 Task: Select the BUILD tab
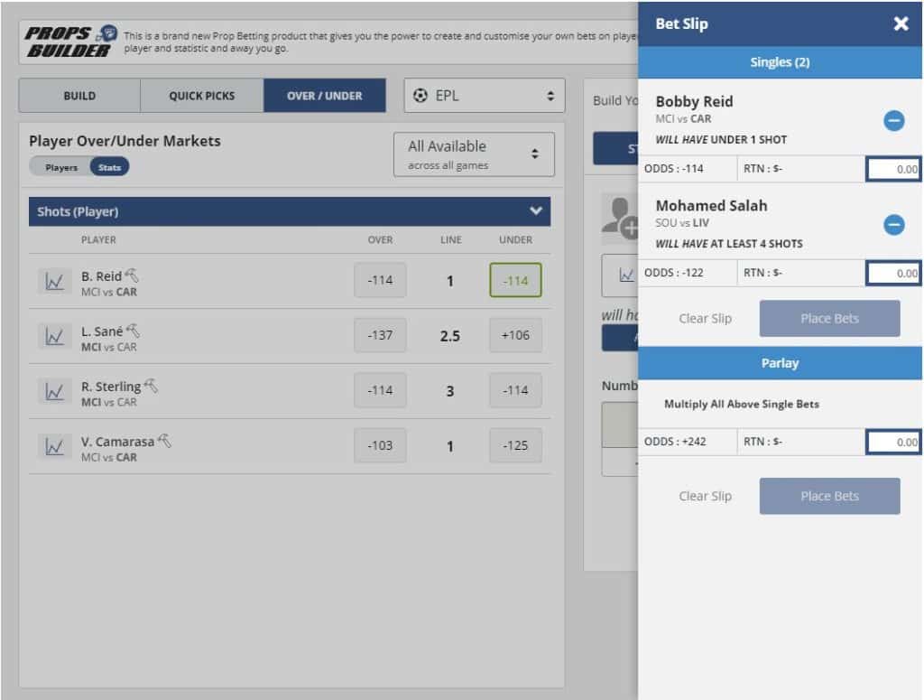(x=79, y=96)
